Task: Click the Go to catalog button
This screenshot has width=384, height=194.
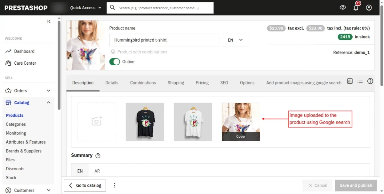Action: (x=85, y=185)
